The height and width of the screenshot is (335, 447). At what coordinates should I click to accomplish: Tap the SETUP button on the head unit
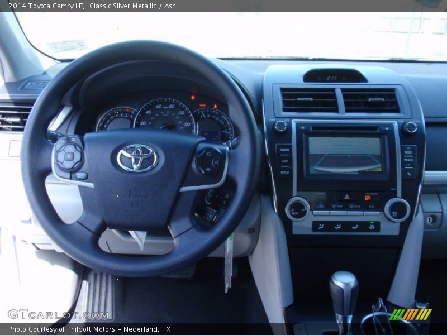click(x=284, y=173)
